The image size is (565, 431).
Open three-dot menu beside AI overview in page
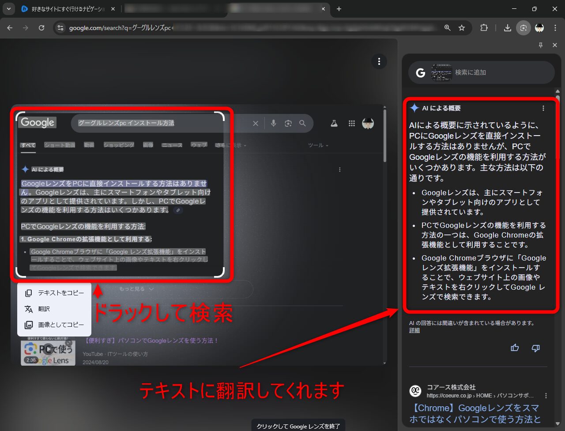pos(340,170)
